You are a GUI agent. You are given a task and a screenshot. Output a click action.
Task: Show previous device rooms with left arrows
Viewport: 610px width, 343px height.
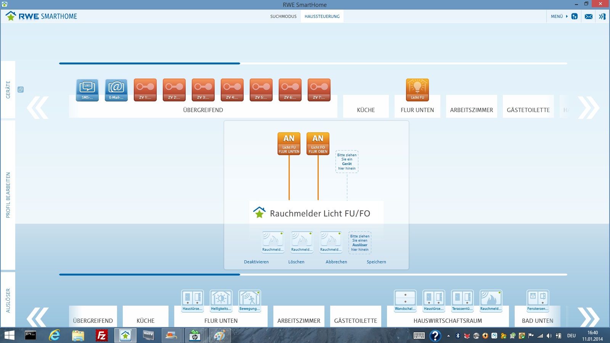[38, 108]
